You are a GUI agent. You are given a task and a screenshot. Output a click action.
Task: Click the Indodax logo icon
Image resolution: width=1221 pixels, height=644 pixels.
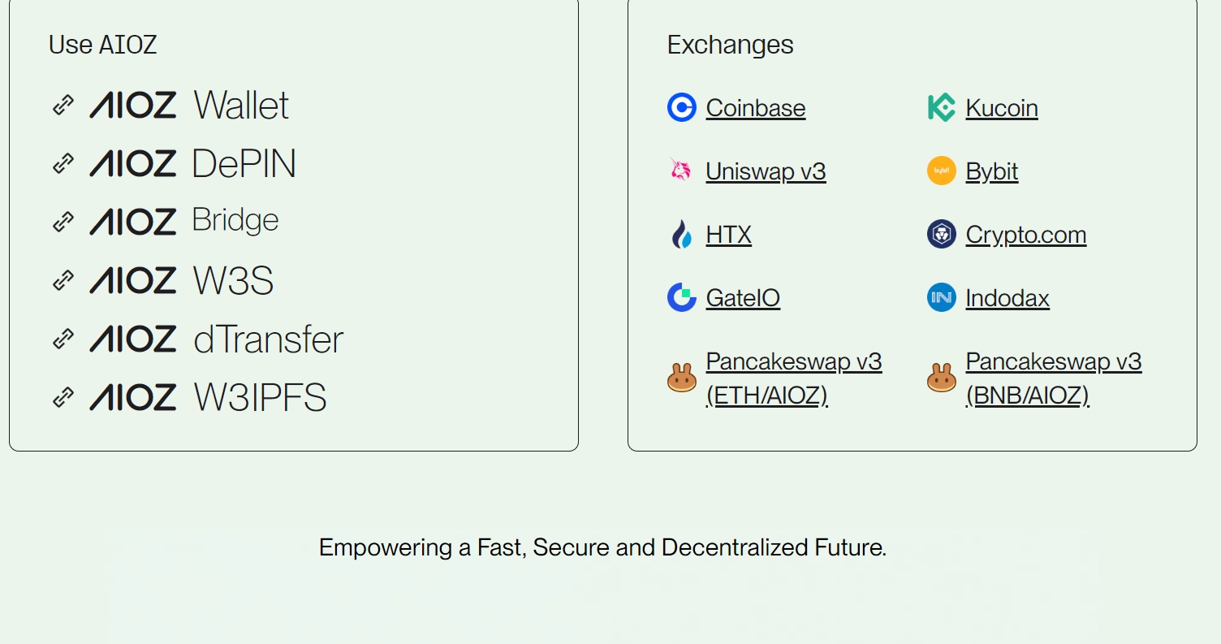pos(942,297)
